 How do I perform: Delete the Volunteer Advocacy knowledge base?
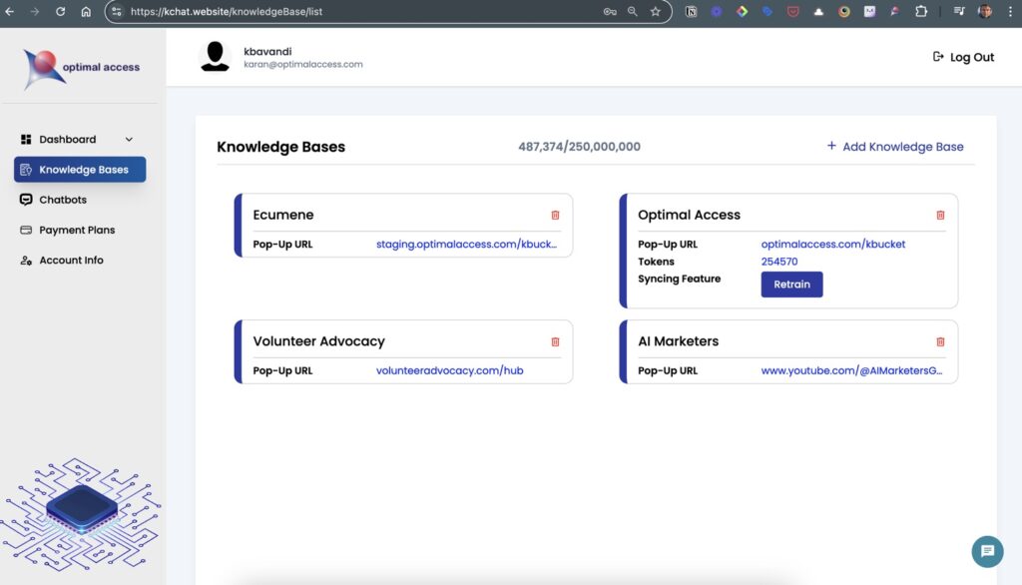click(x=555, y=341)
